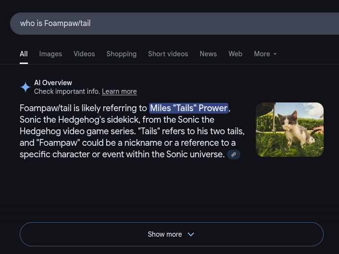
Task: Open the Videos tab
Action: (x=84, y=54)
